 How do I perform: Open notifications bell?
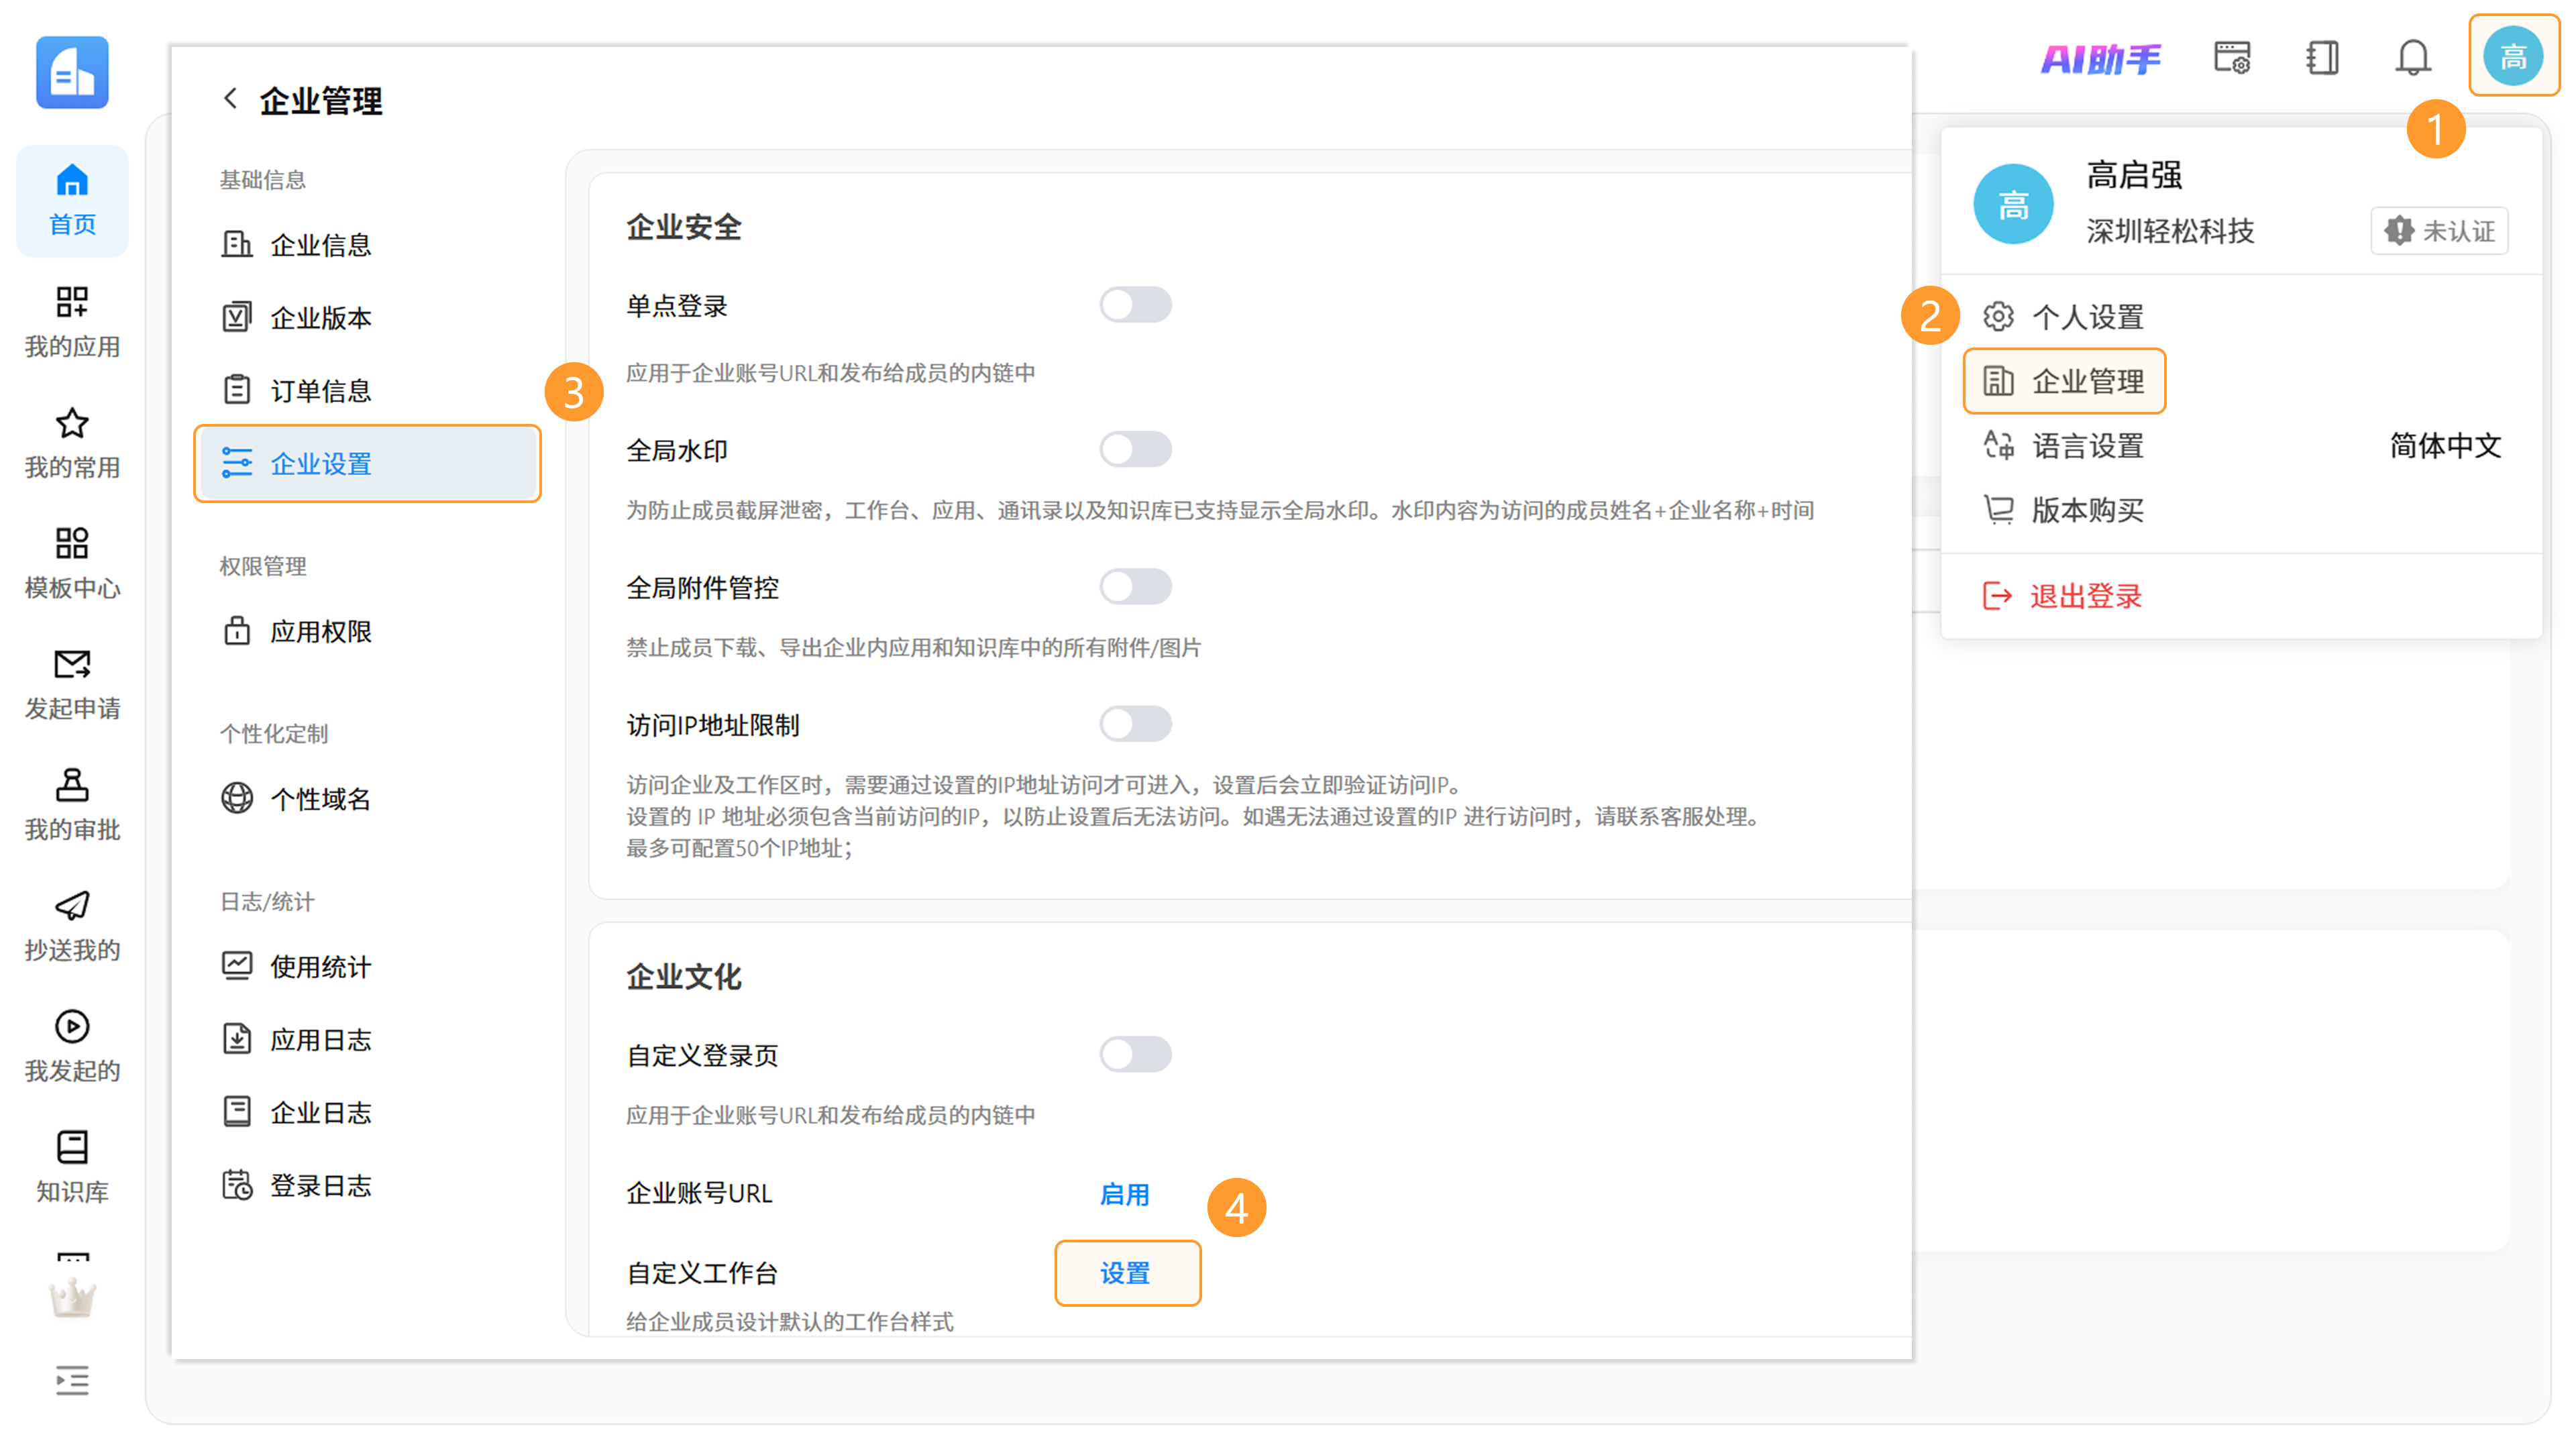2413,58
